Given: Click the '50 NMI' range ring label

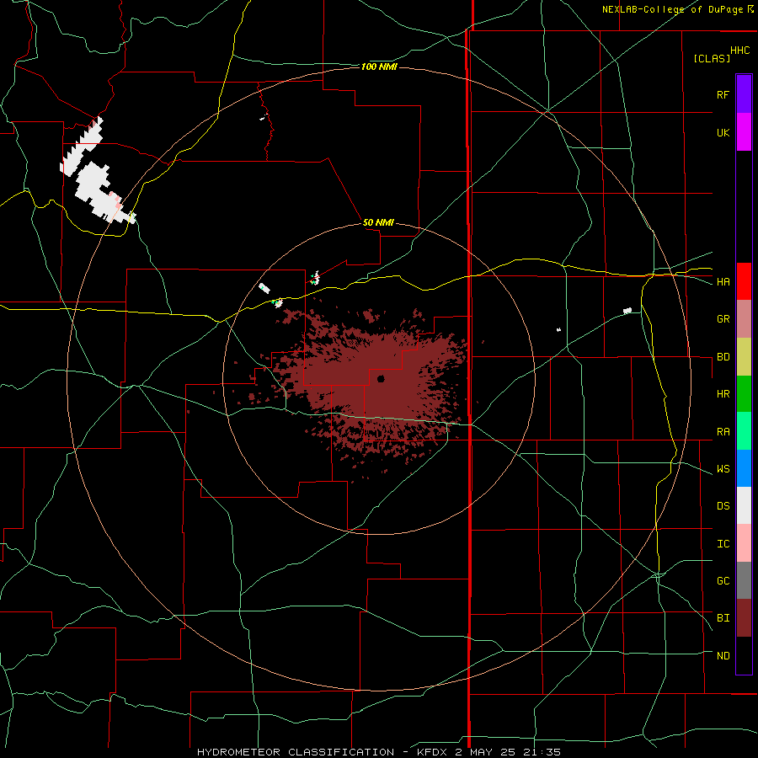Looking at the screenshot, I should pos(378,222).
